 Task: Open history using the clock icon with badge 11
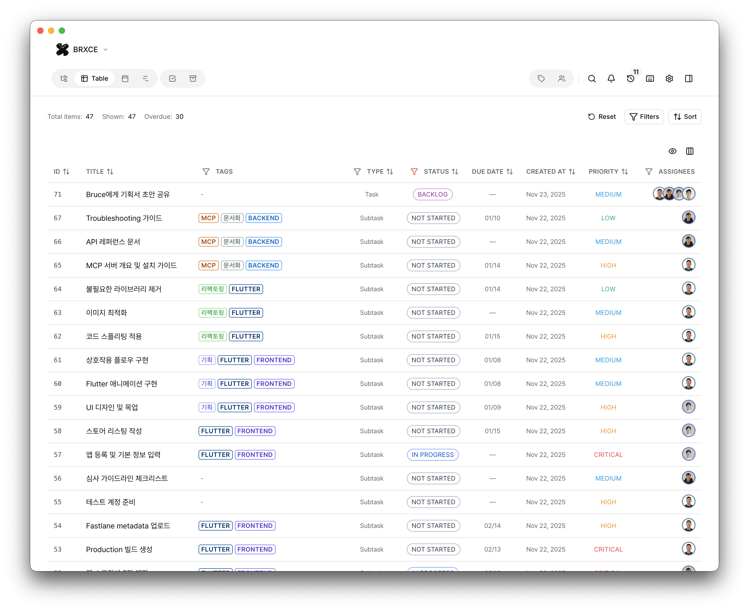[x=631, y=79]
